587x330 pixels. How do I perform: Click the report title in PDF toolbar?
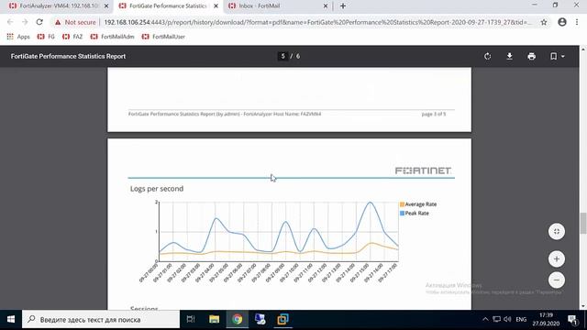click(68, 57)
